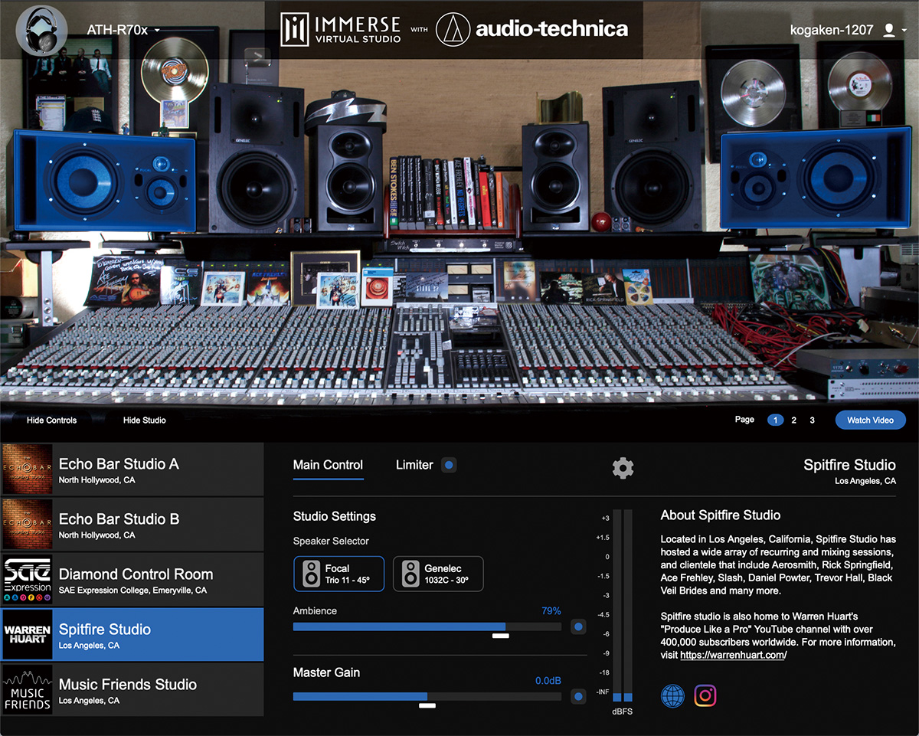Viewport: 919px width, 736px height.
Task: Click the headphone profile icon
Action: (41, 30)
